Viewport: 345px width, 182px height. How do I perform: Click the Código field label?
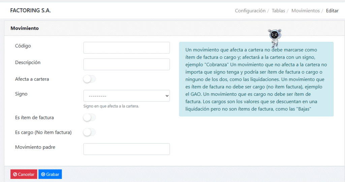point(23,45)
